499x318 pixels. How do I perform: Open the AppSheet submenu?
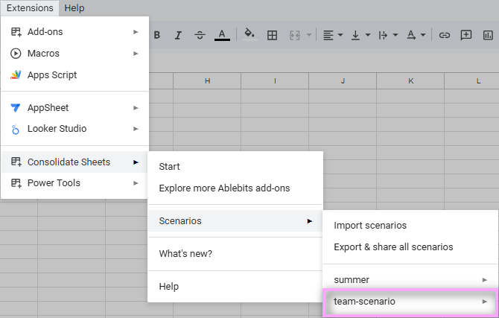point(74,108)
